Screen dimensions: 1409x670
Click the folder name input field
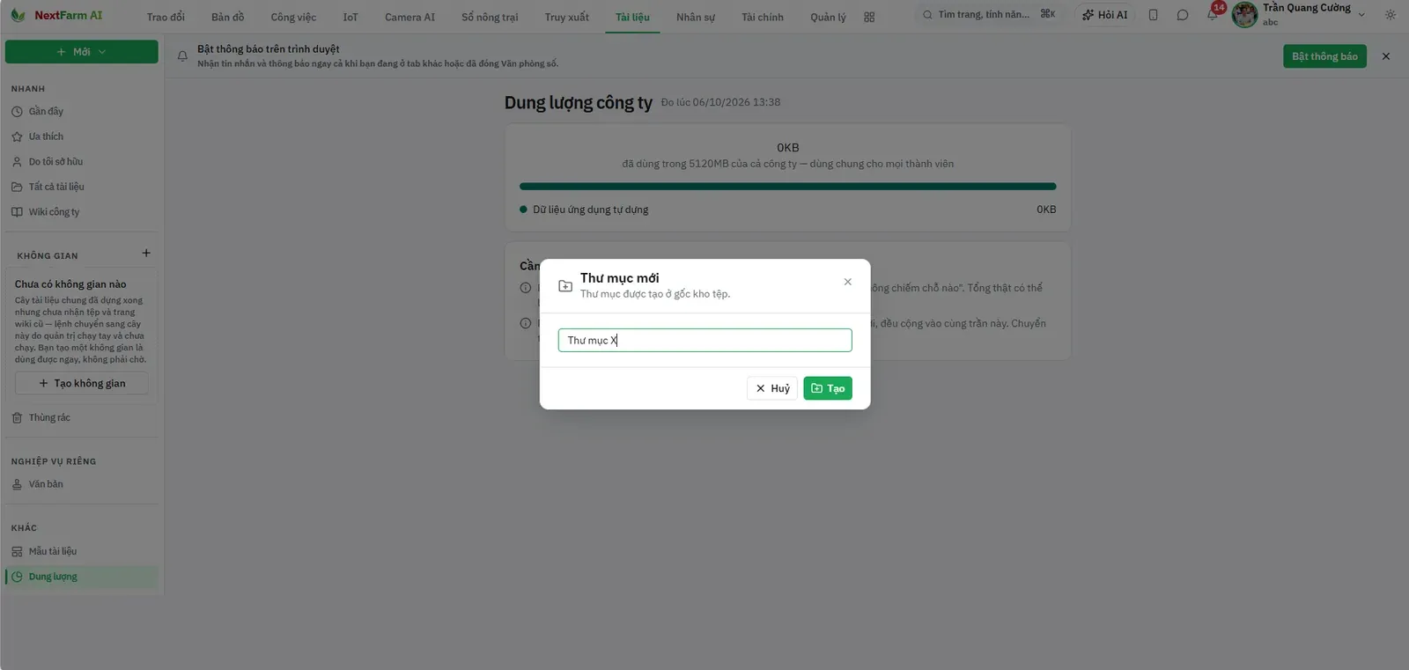tap(705, 341)
